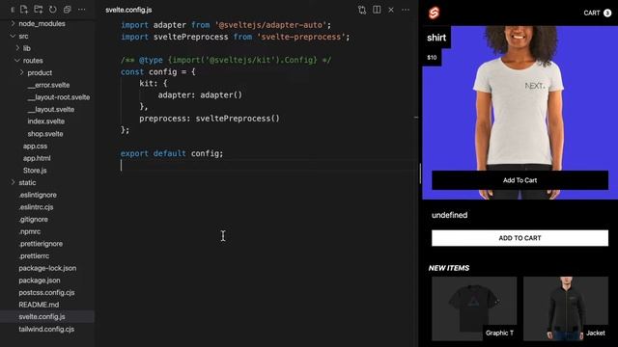Open Store.js file

pyautogui.click(x=35, y=171)
